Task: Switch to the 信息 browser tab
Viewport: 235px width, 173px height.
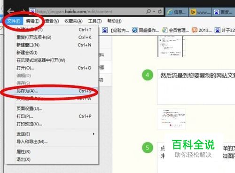Action: 177,12
